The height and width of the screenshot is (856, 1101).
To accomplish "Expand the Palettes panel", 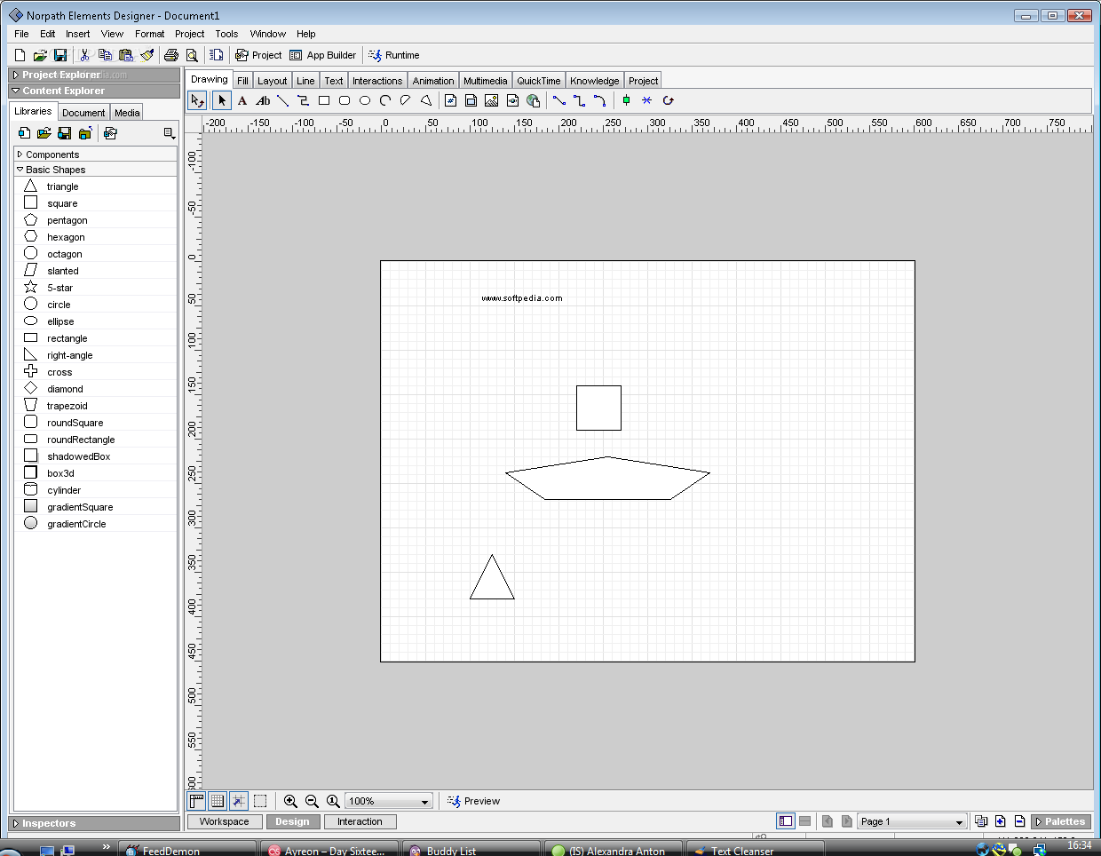I will pyautogui.click(x=1061, y=821).
